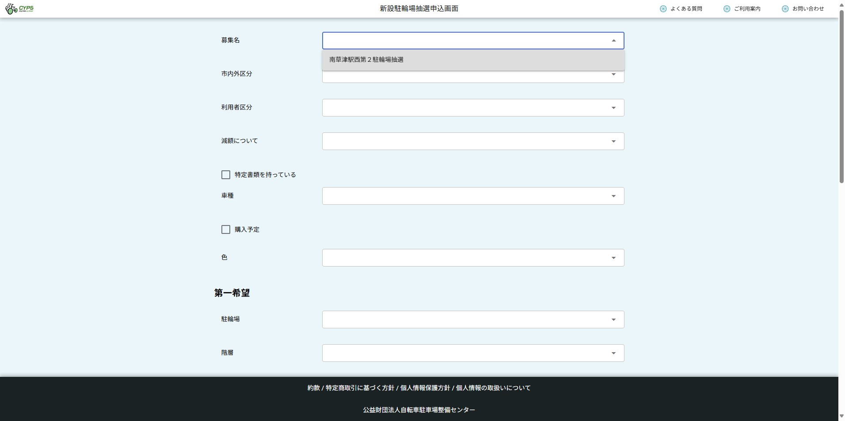Open the 約款 footer link
Image resolution: width=845 pixels, height=421 pixels.
(313, 388)
